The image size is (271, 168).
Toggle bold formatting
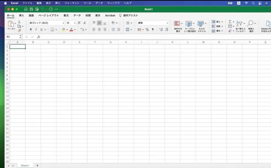pyautogui.click(x=31, y=29)
